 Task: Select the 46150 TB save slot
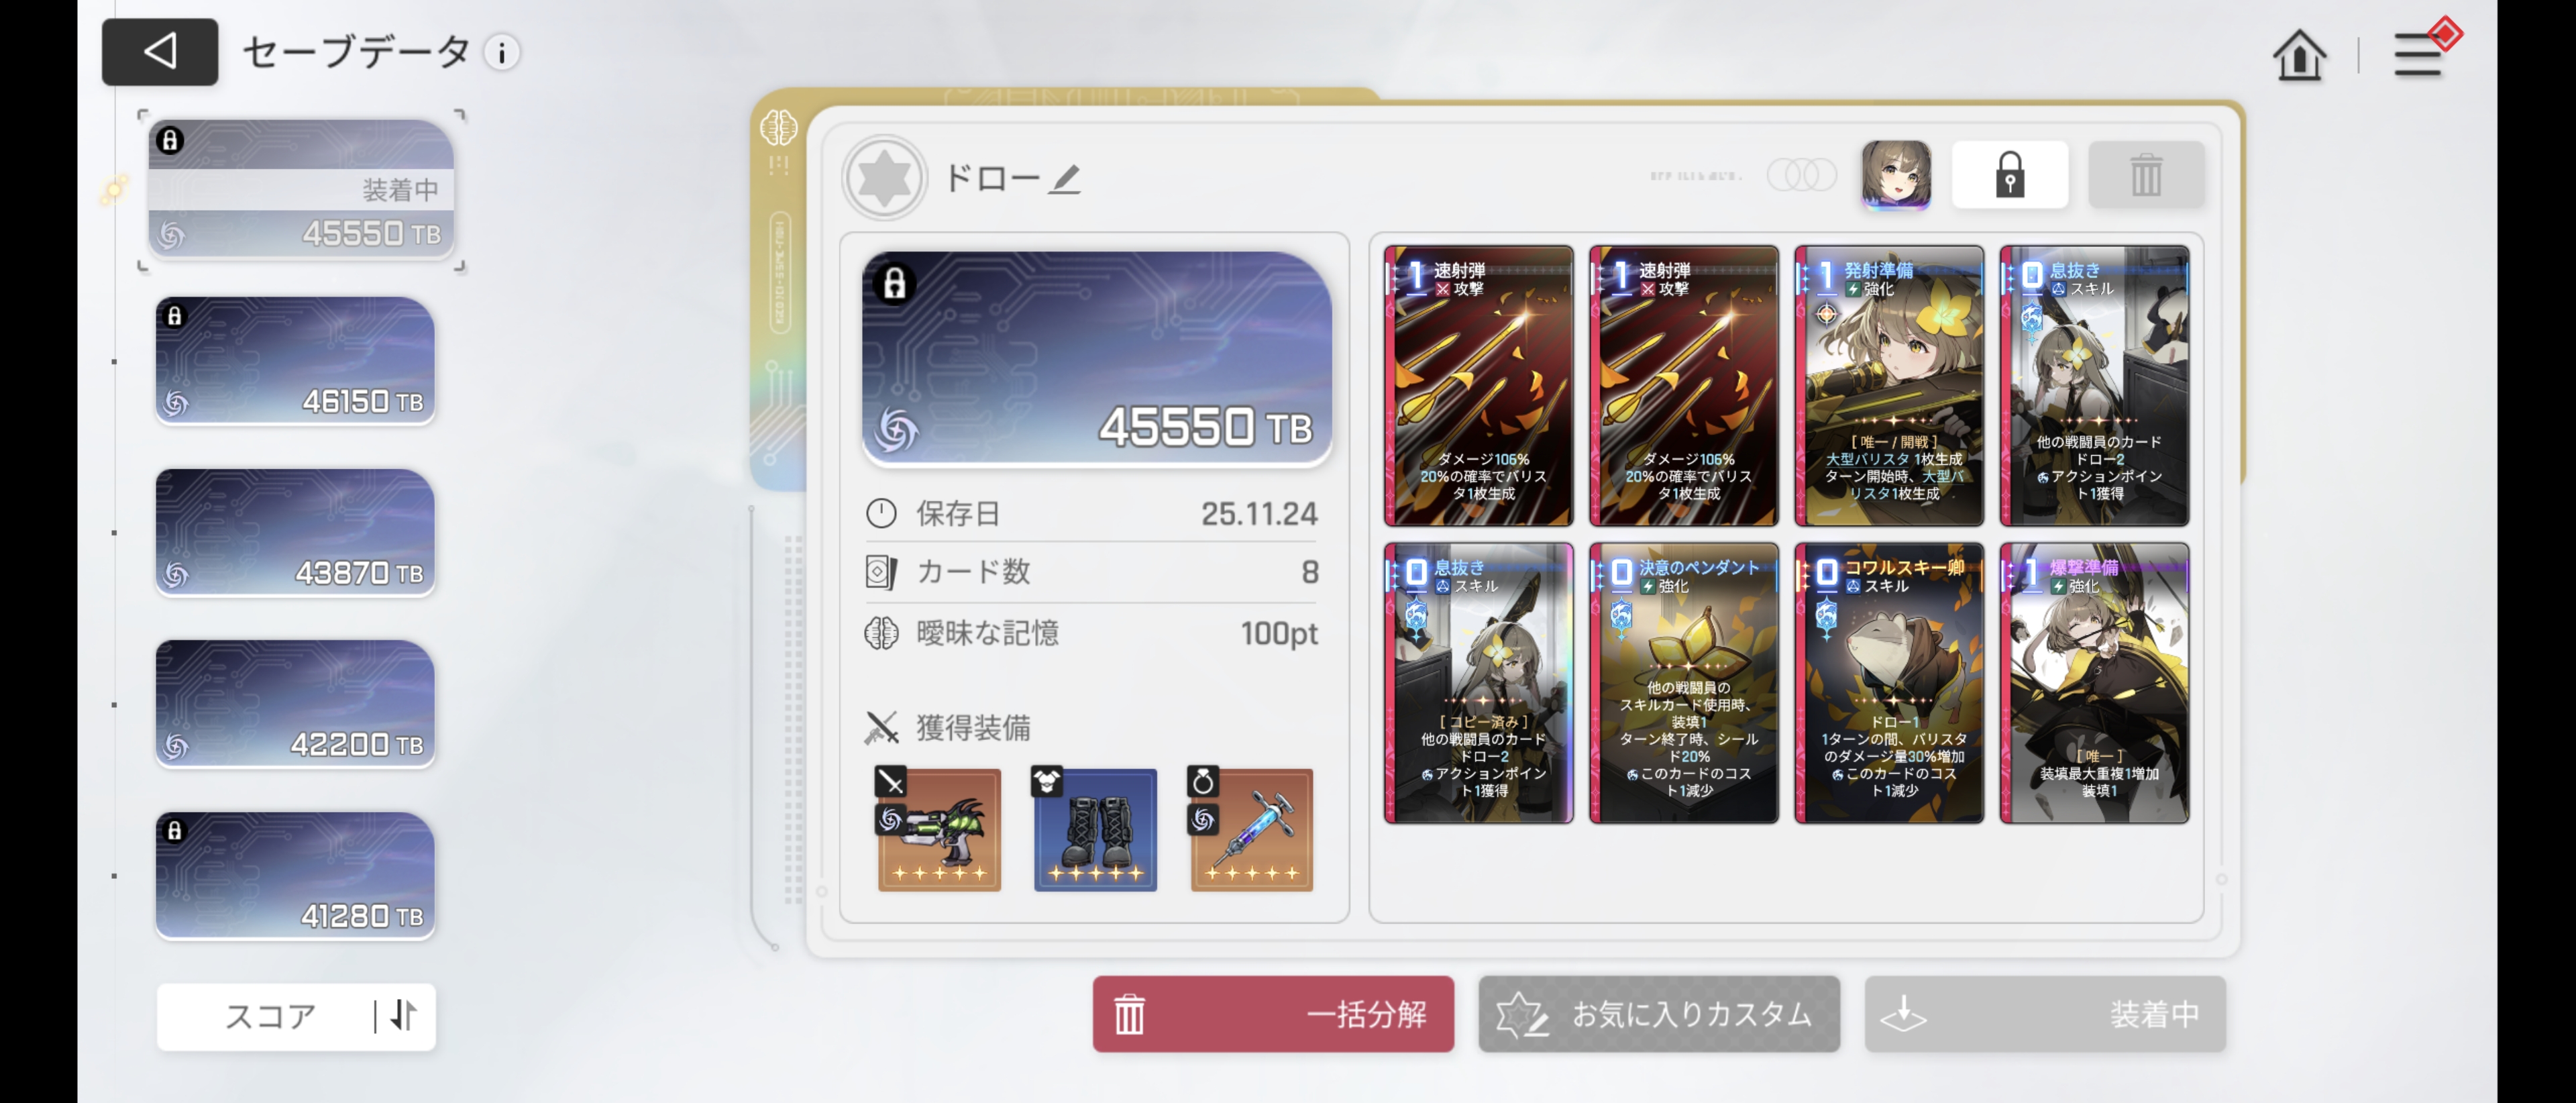pyautogui.click(x=295, y=360)
